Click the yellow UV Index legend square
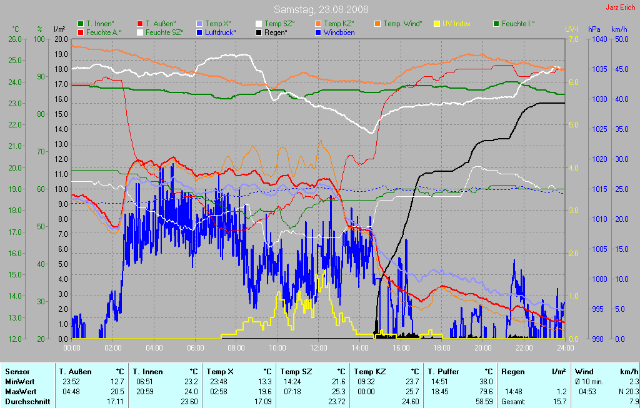640x408 pixels. click(437, 24)
